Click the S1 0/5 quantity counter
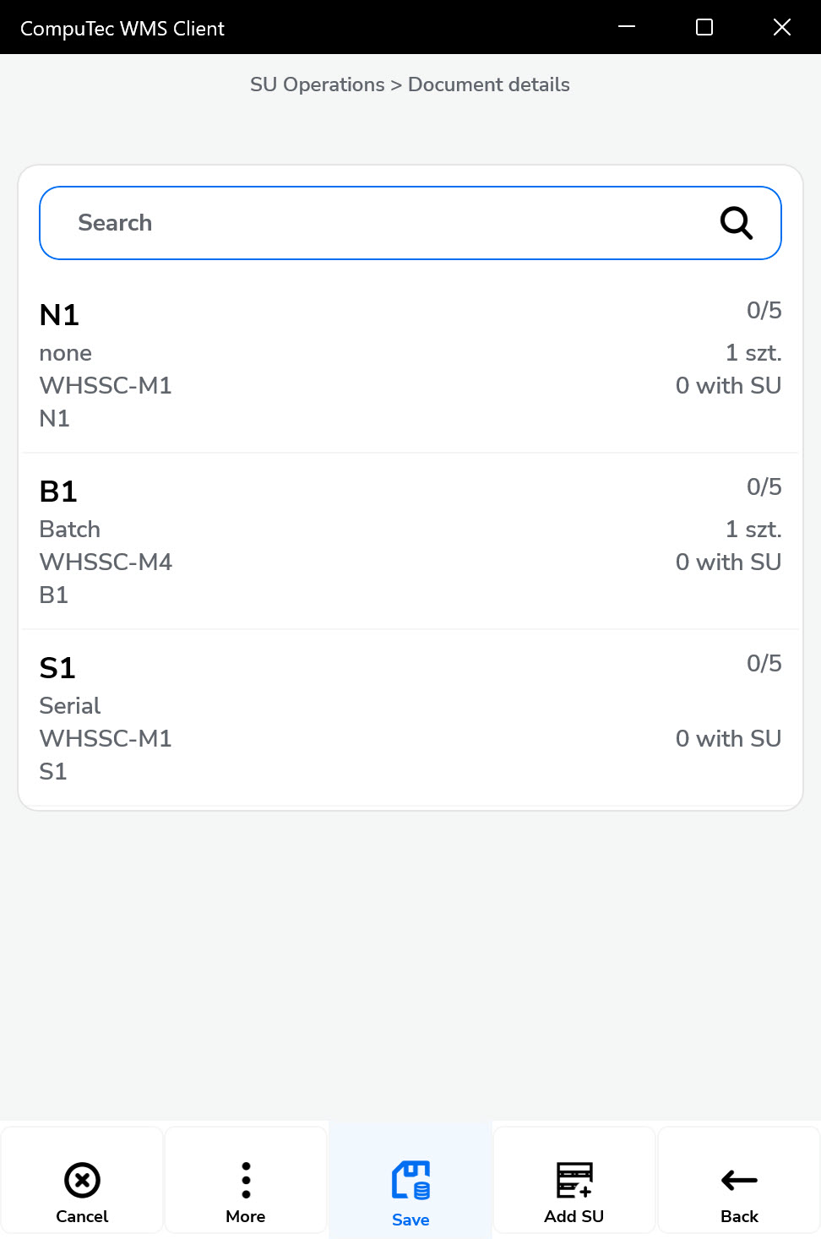This screenshot has width=821, height=1239. click(x=764, y=664)
